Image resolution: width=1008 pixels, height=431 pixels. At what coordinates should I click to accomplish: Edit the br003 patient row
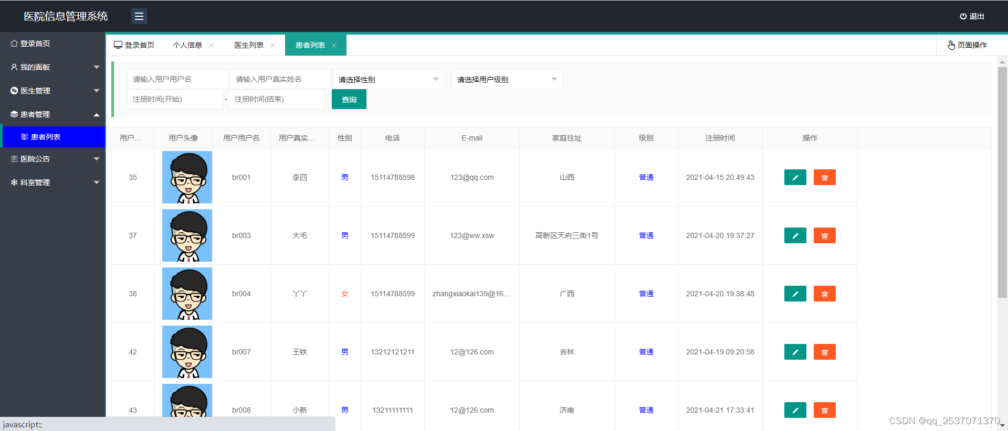pyautogui.click(x=795, y=235)
